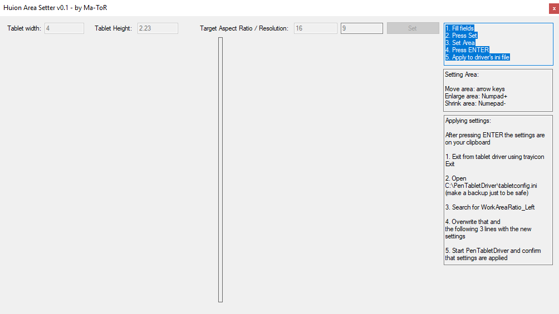Click the 'Setting Area:' heading text
This screenshot has height=314, width=559.
pyautogui.click(x=462, y=74)
